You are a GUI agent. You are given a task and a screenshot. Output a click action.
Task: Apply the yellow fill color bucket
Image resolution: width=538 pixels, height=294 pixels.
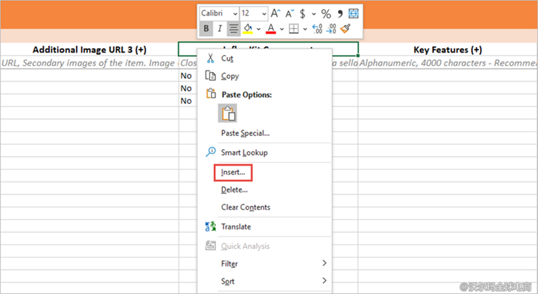coord(248,29)
